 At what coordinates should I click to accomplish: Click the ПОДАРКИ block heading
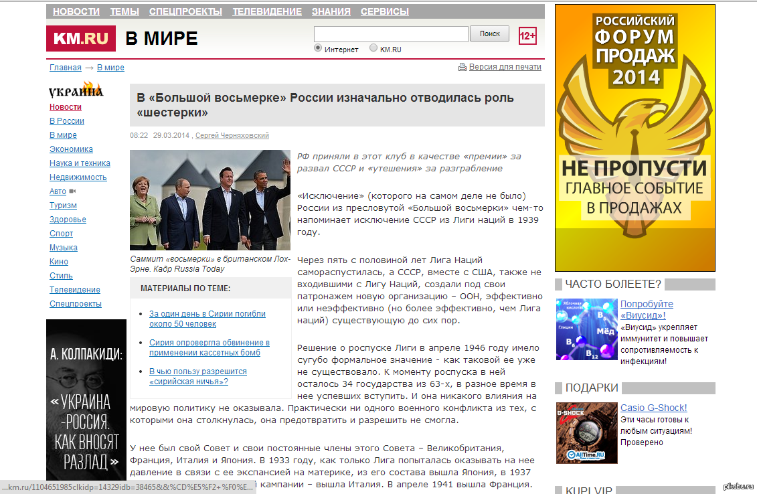(x=592, y=388)
